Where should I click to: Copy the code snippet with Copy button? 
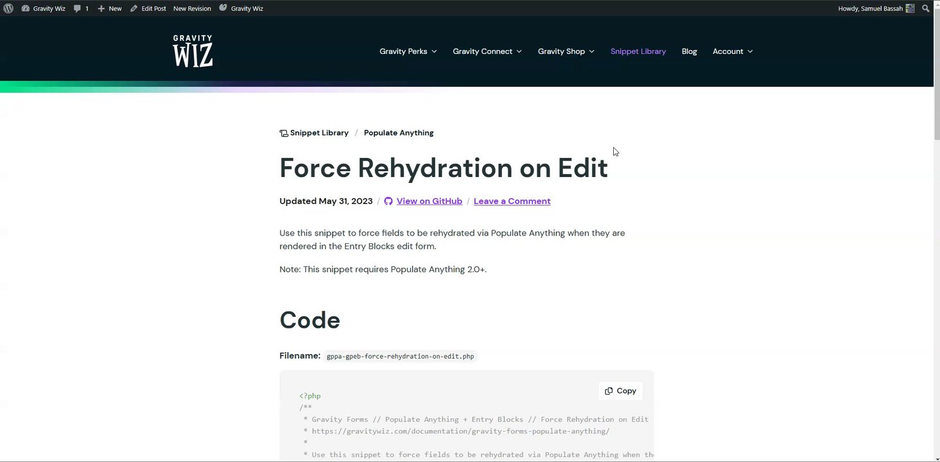click(620, 391)
